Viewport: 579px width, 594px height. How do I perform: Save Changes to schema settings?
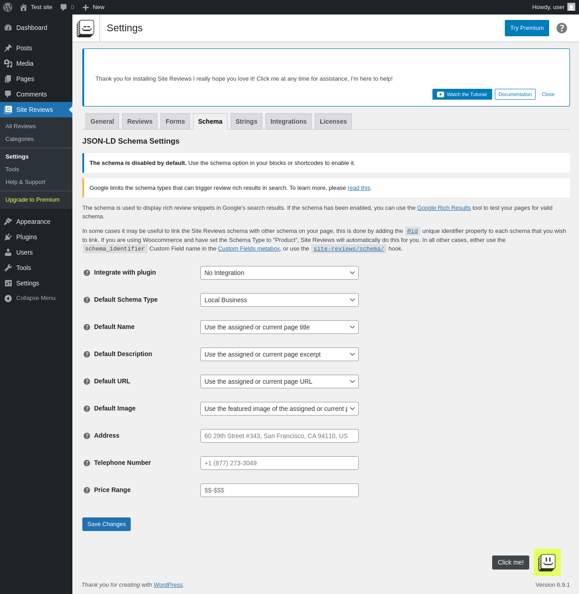click(x=106, y=524)
